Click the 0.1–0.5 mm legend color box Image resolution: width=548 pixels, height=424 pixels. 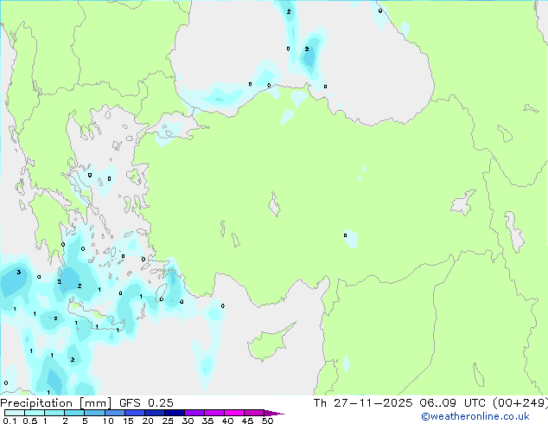click(15, 413)
